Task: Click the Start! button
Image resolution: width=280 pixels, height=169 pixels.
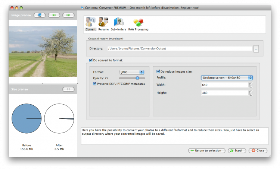Action: (x=237, y=150)
